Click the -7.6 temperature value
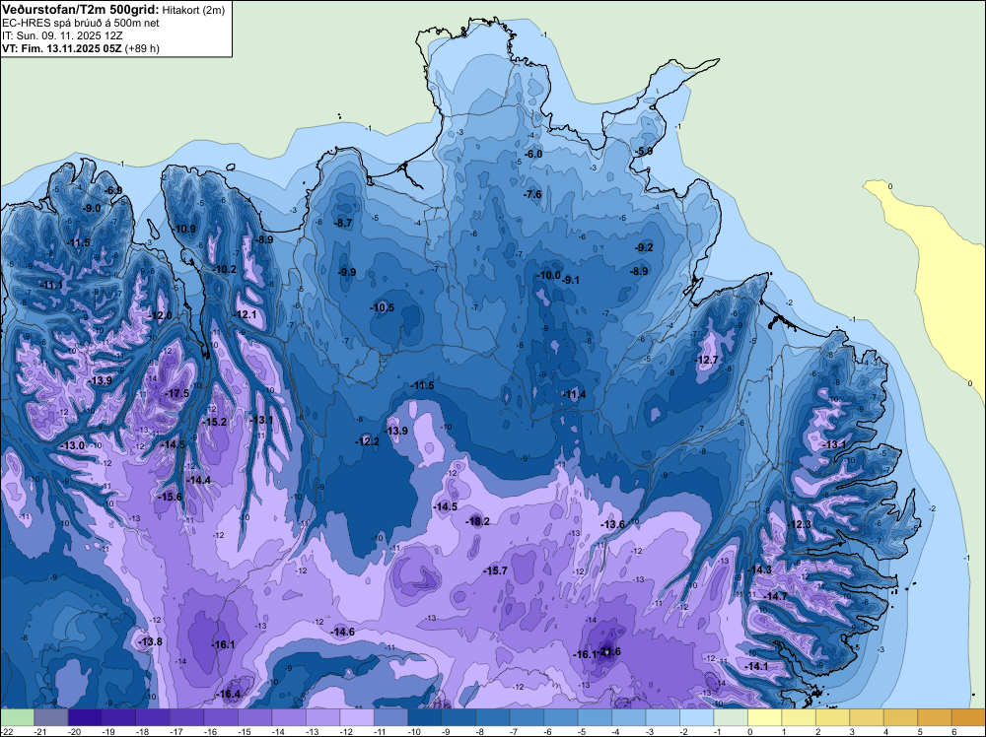Image resolution: width=986 pixels, height=737 pixels. pos(532,194)
